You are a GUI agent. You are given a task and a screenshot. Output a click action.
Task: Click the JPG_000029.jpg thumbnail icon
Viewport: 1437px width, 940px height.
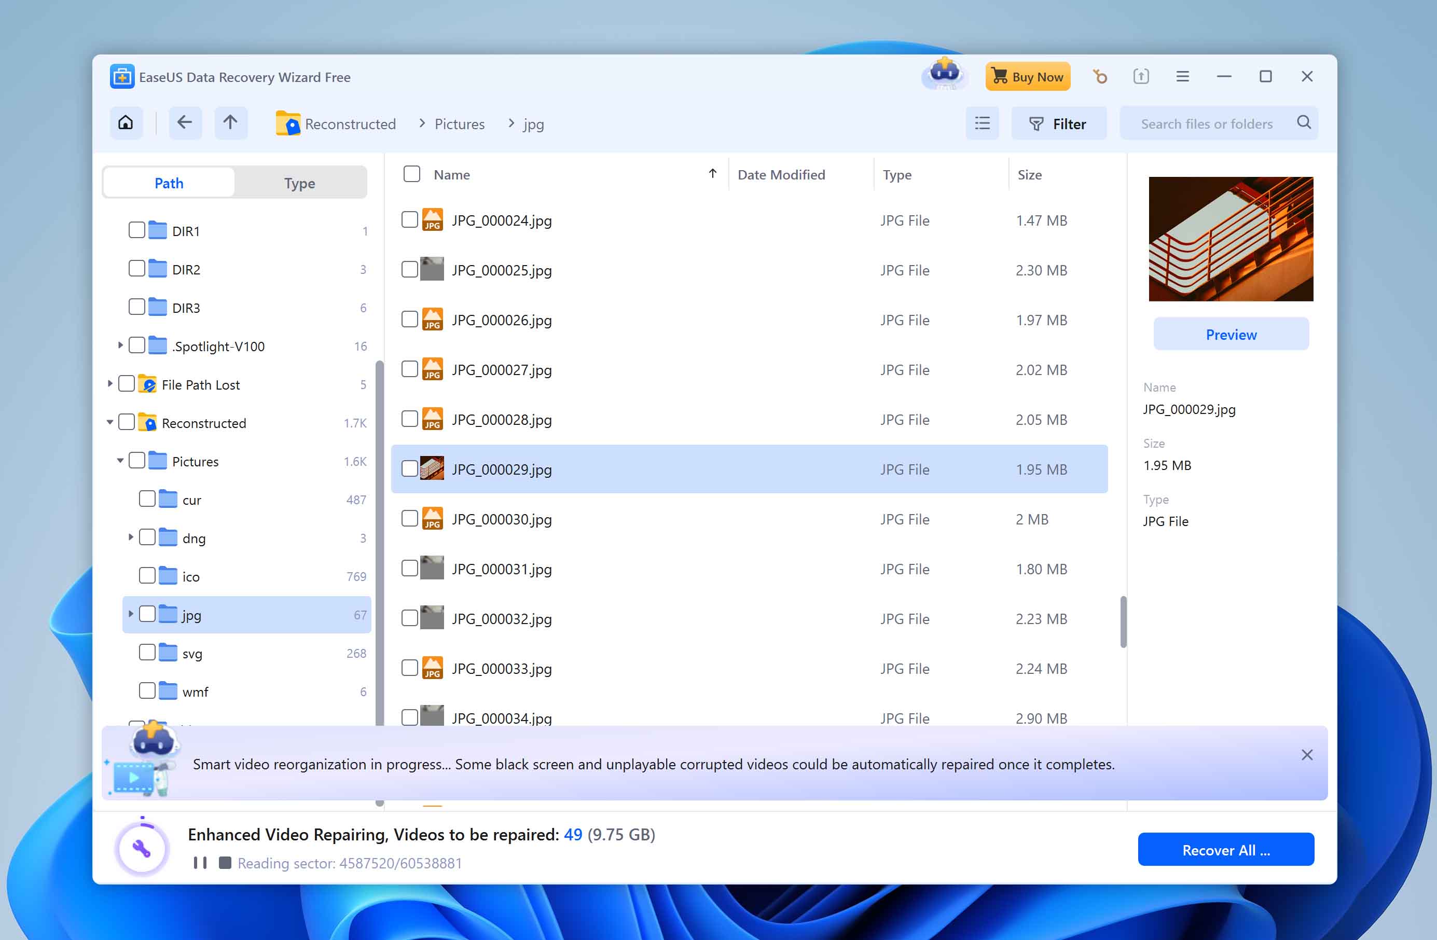coord(432,468)
